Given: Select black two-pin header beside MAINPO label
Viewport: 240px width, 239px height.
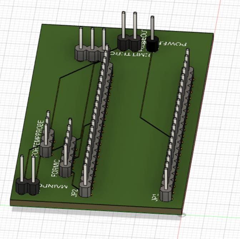Looking at the screenshot, I should [x=27, y=175].
